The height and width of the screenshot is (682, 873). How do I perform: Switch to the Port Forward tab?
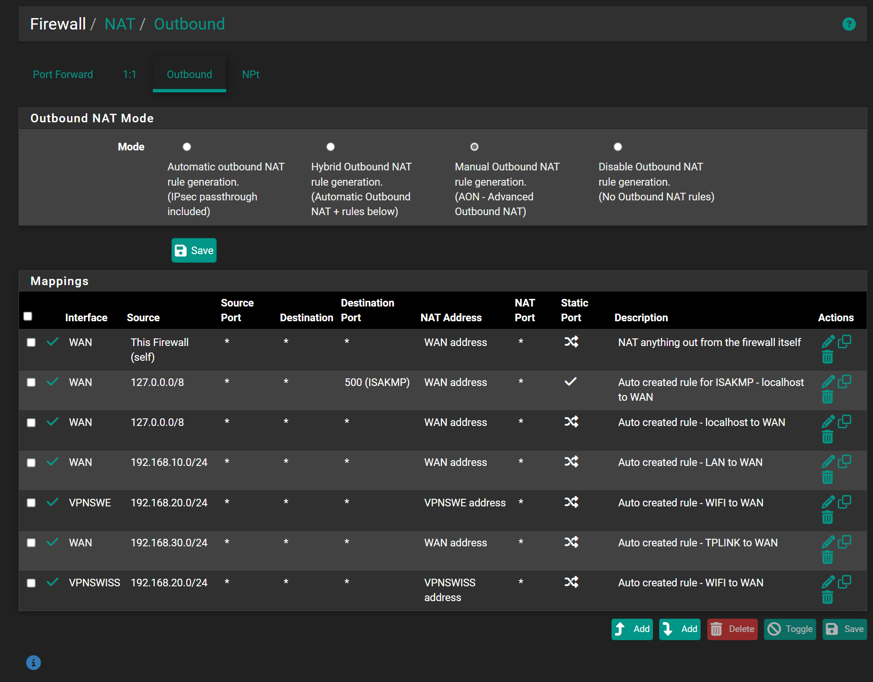pyautogui.click(x=63, y=74)
